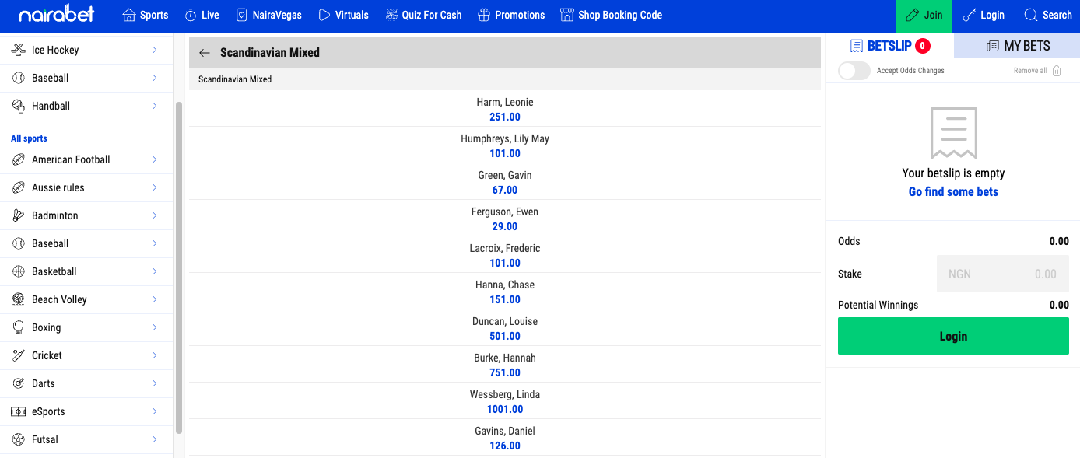The image size is (1080, 458).
Task: Expand the Badminton chevron
Action: [x=155, y=215]
